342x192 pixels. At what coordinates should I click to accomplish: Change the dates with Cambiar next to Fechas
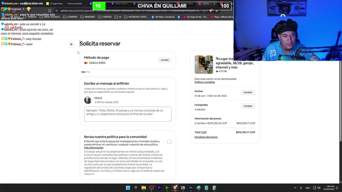coord(248,92)
